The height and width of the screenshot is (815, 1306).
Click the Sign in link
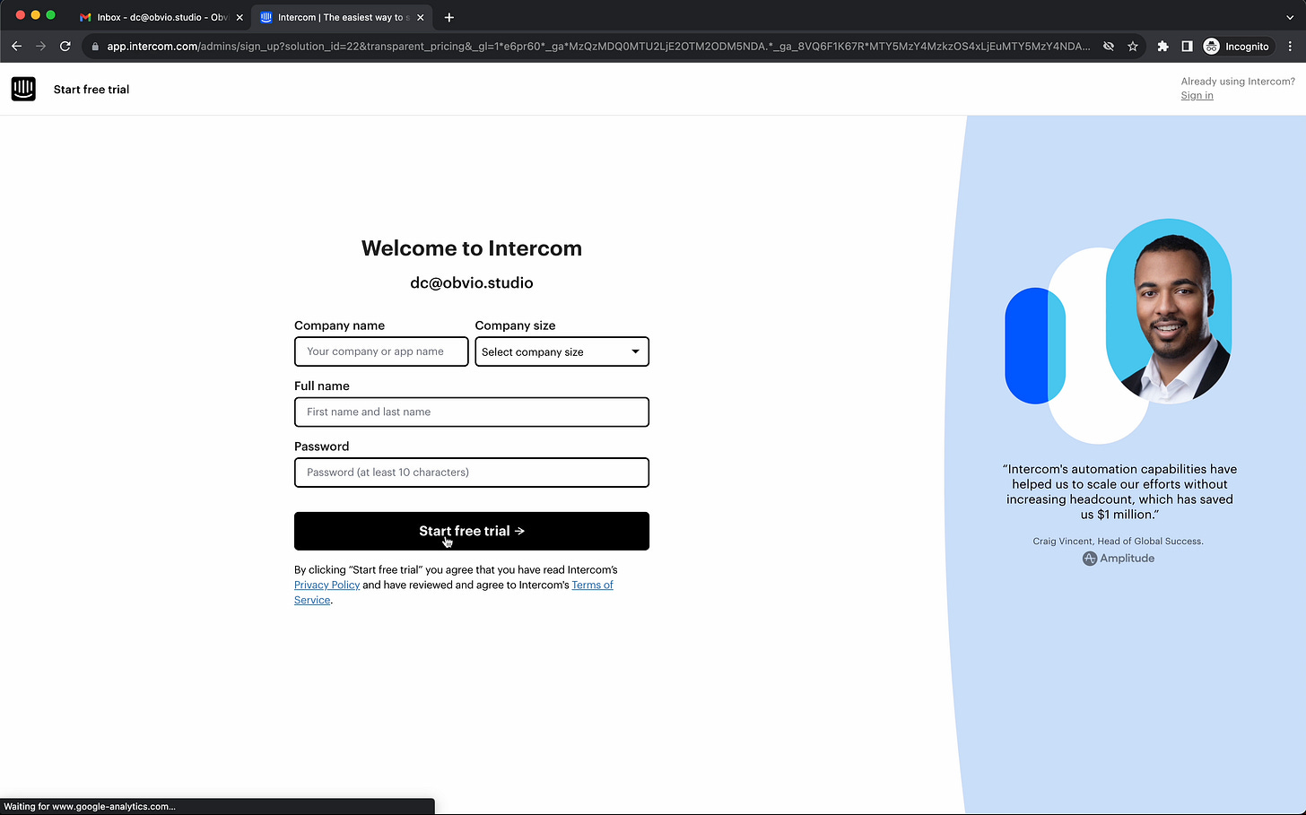click(1197, 96)
